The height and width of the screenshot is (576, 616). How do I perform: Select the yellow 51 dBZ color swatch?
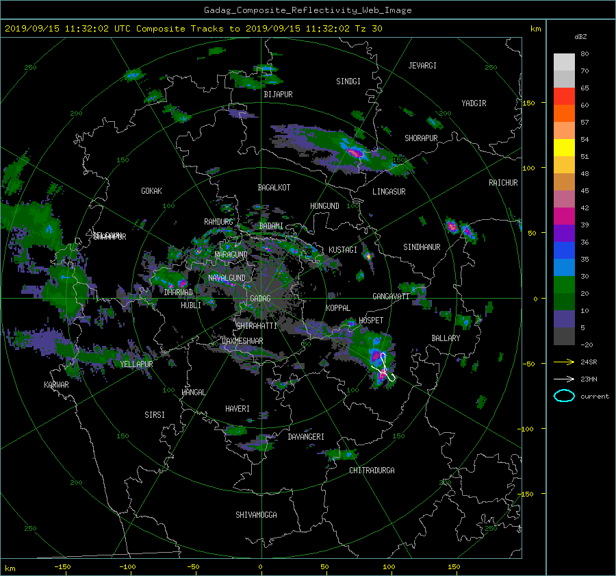click(x=564, y=147)
